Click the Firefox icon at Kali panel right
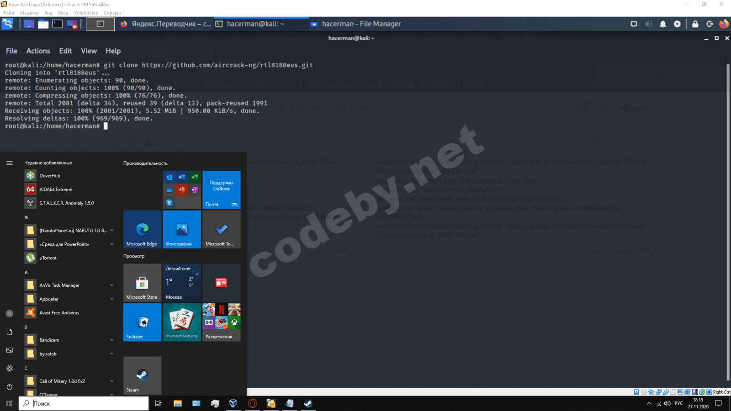731x411 pixels. (724, 24)
